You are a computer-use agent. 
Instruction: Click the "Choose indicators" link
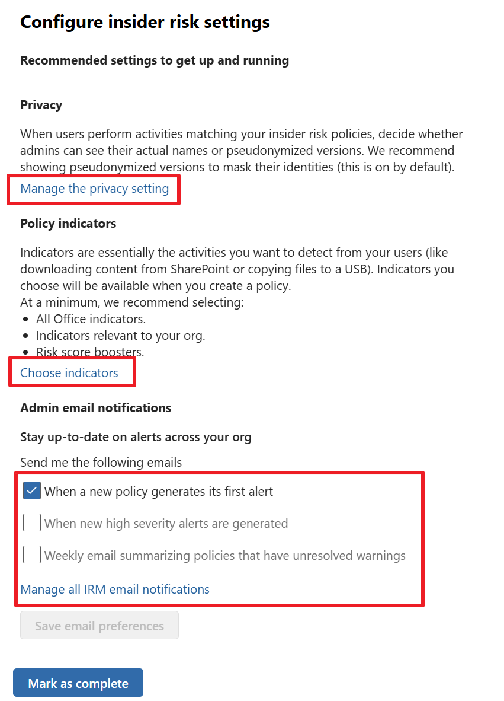pos(69,372)
